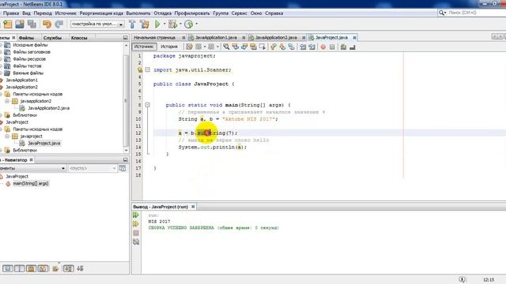Switch to the Службы panel tab
Screen dimensions: 506x284
52,38
